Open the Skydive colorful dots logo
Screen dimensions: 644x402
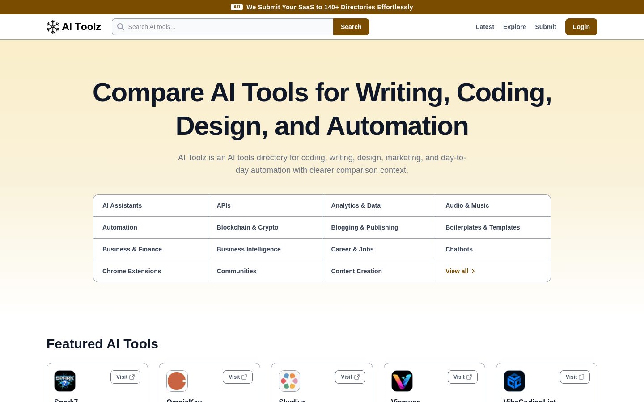tap(289, 381)
